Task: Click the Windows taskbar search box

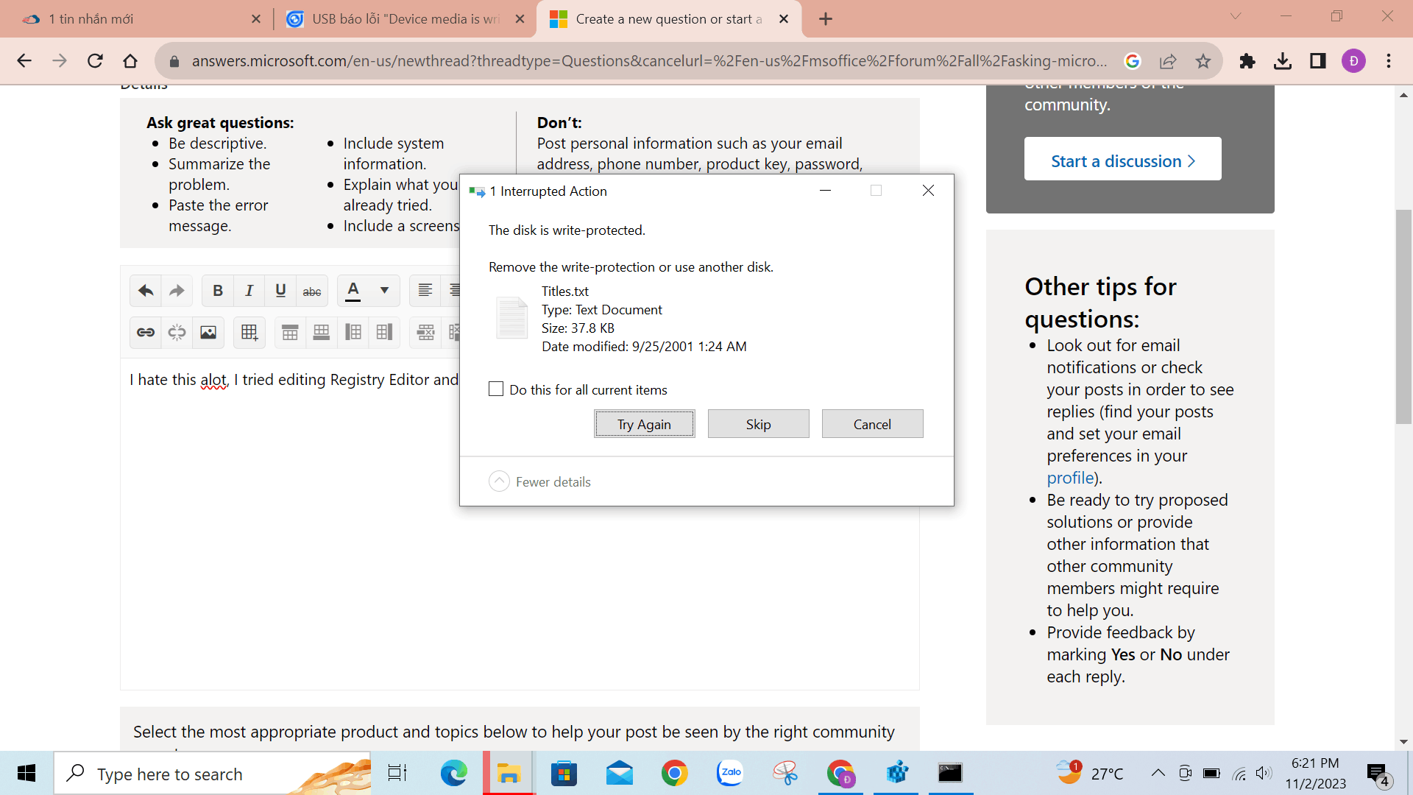Action: point(213,774)
